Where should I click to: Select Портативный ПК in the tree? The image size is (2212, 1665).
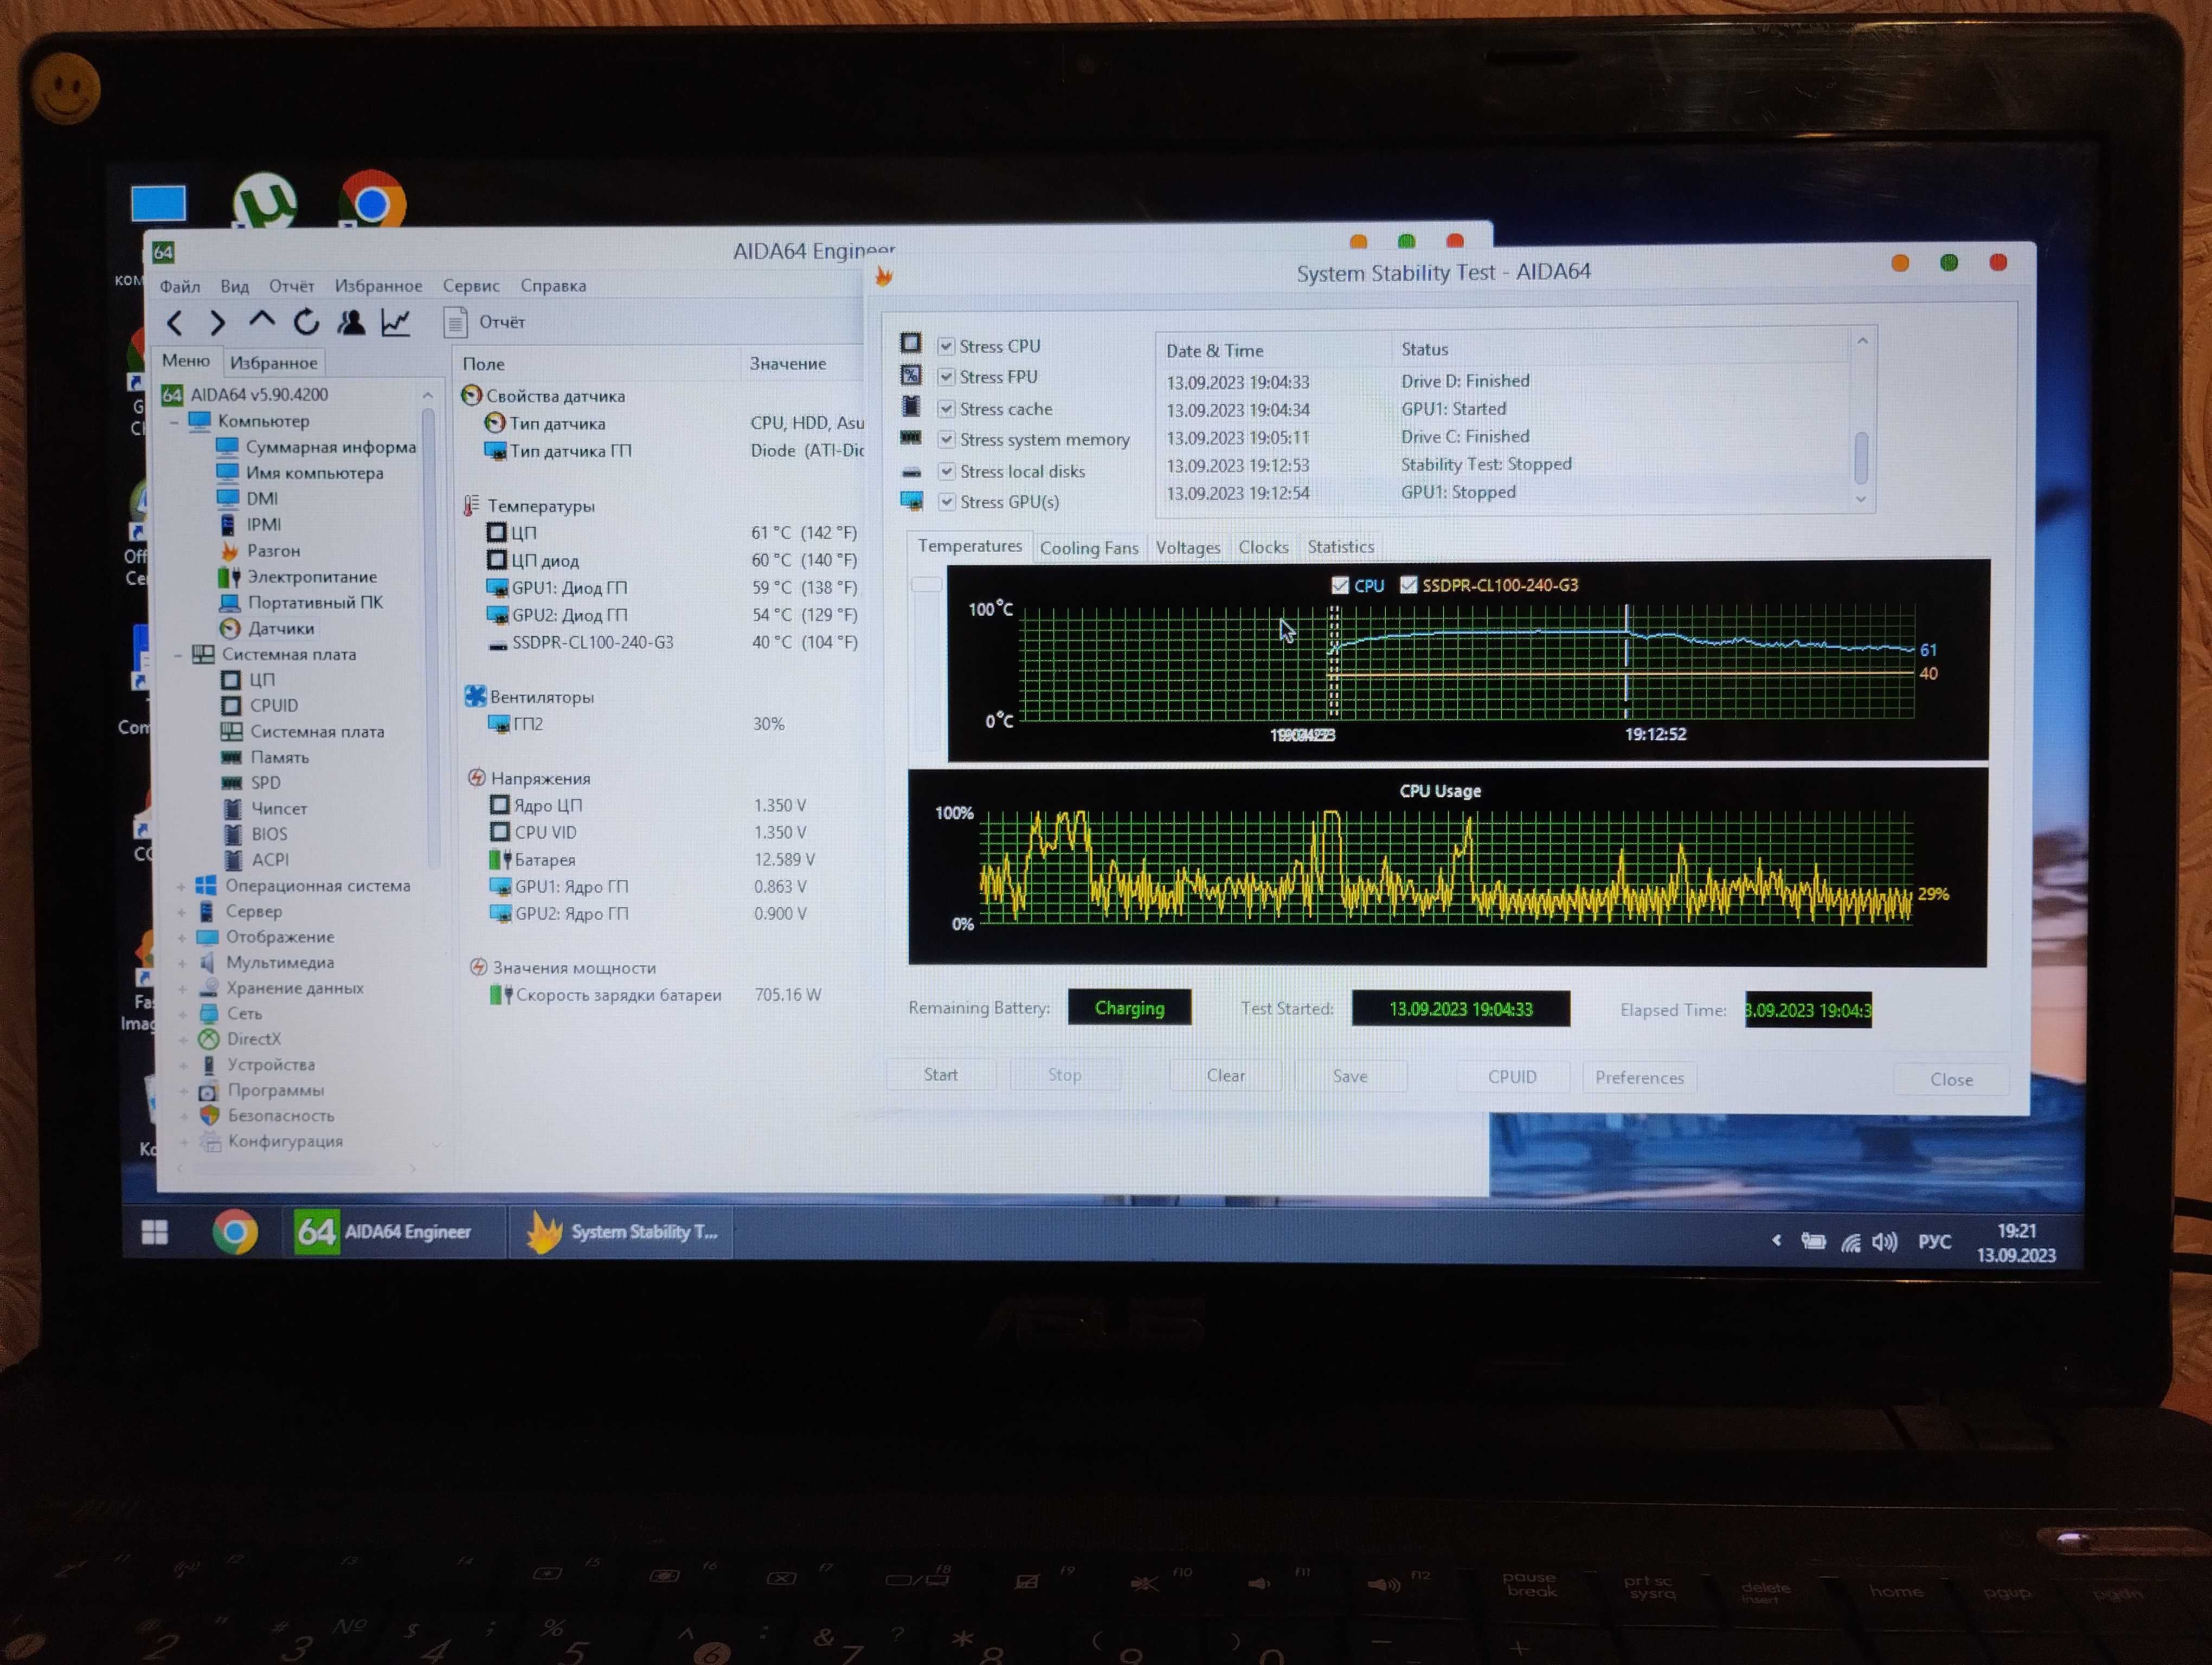(x=301, y=603)
